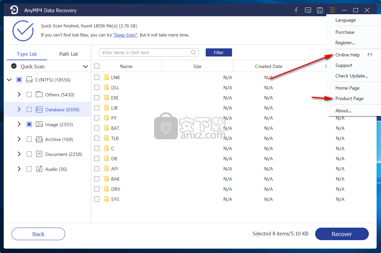Switch to the Path List tab
Viewport: 381px width, 253px height.
coord(69,54)
